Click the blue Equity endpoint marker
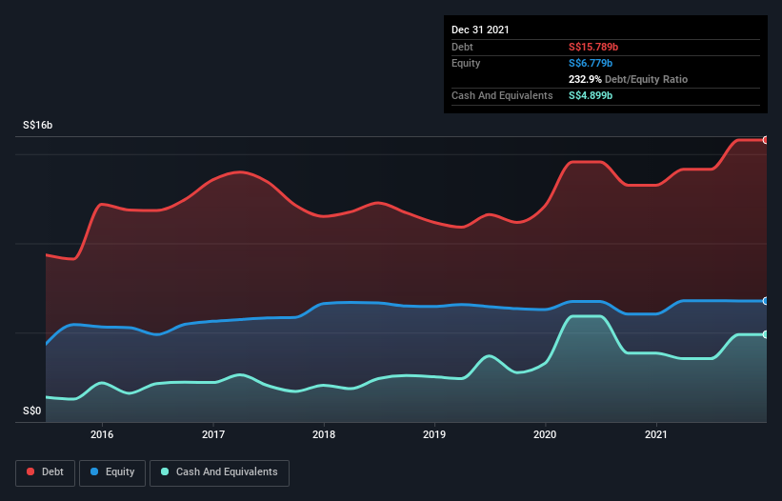Screen dimensions: 782x501 766,301
